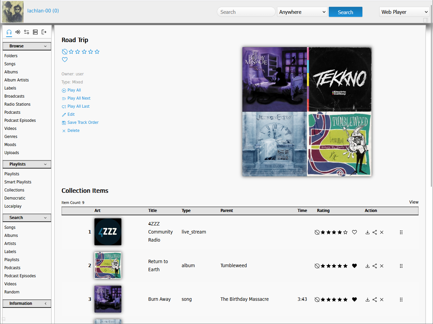433x324 pixels.
Task: Download Burn Away song
Action: 367,299
